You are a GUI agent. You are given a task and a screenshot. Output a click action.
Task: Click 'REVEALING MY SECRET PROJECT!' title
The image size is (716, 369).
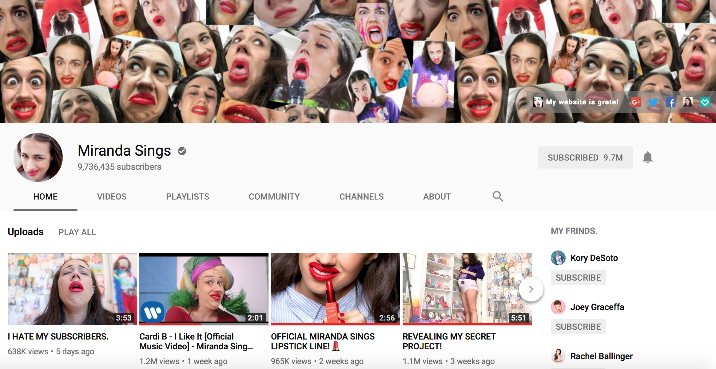tap(449, 342)
